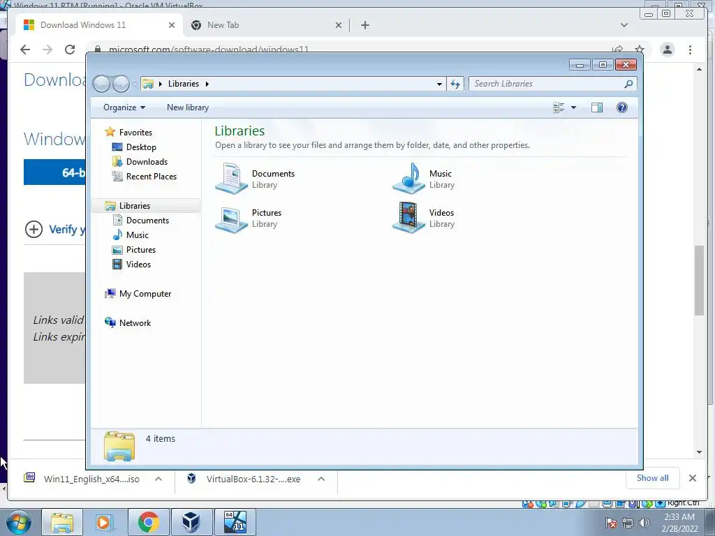Open a new Chrome tab with plus
The image size is (715, 536).
pyautogui.click(x=364, y=25)
